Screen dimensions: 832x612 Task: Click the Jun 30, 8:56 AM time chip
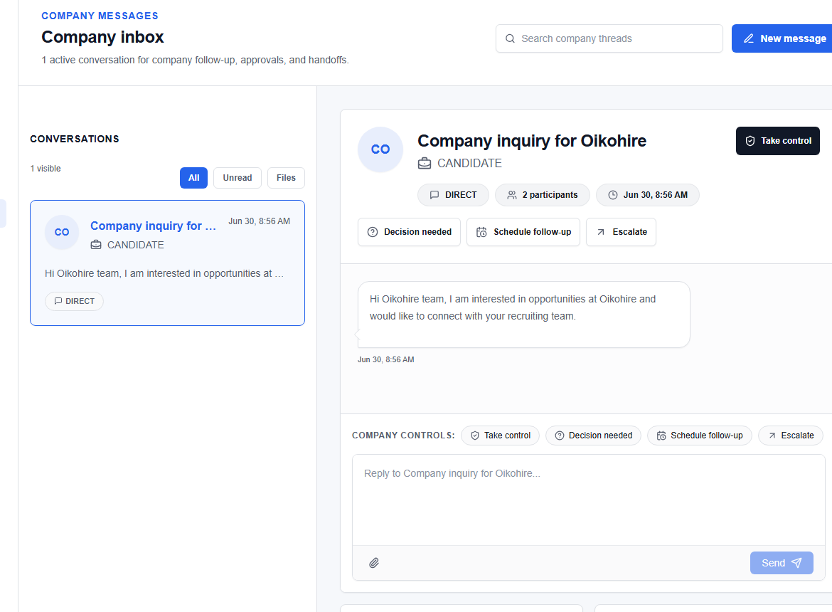point(647,195)
